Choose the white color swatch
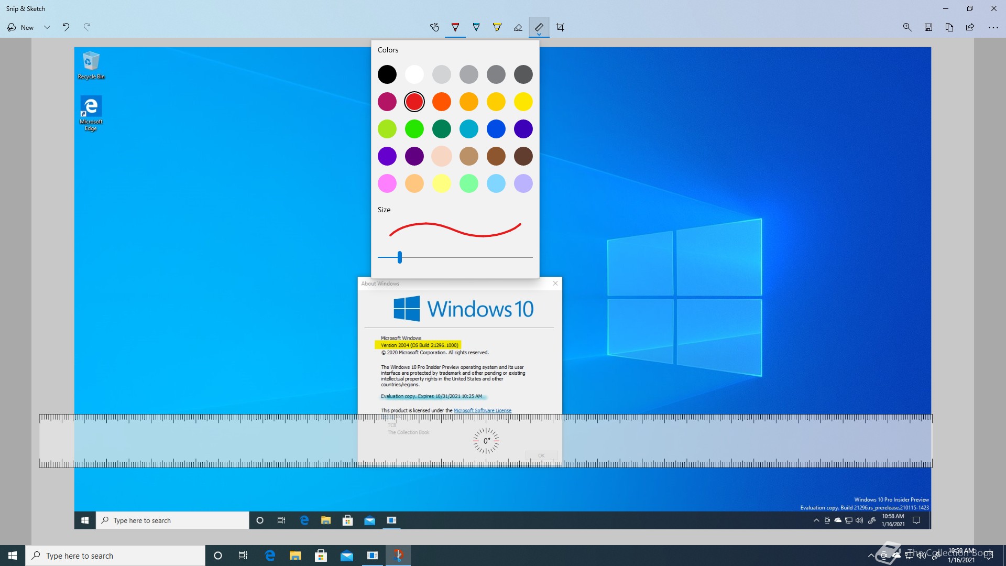The height and width of the screenshot is (566, 1006). [414, 74]
